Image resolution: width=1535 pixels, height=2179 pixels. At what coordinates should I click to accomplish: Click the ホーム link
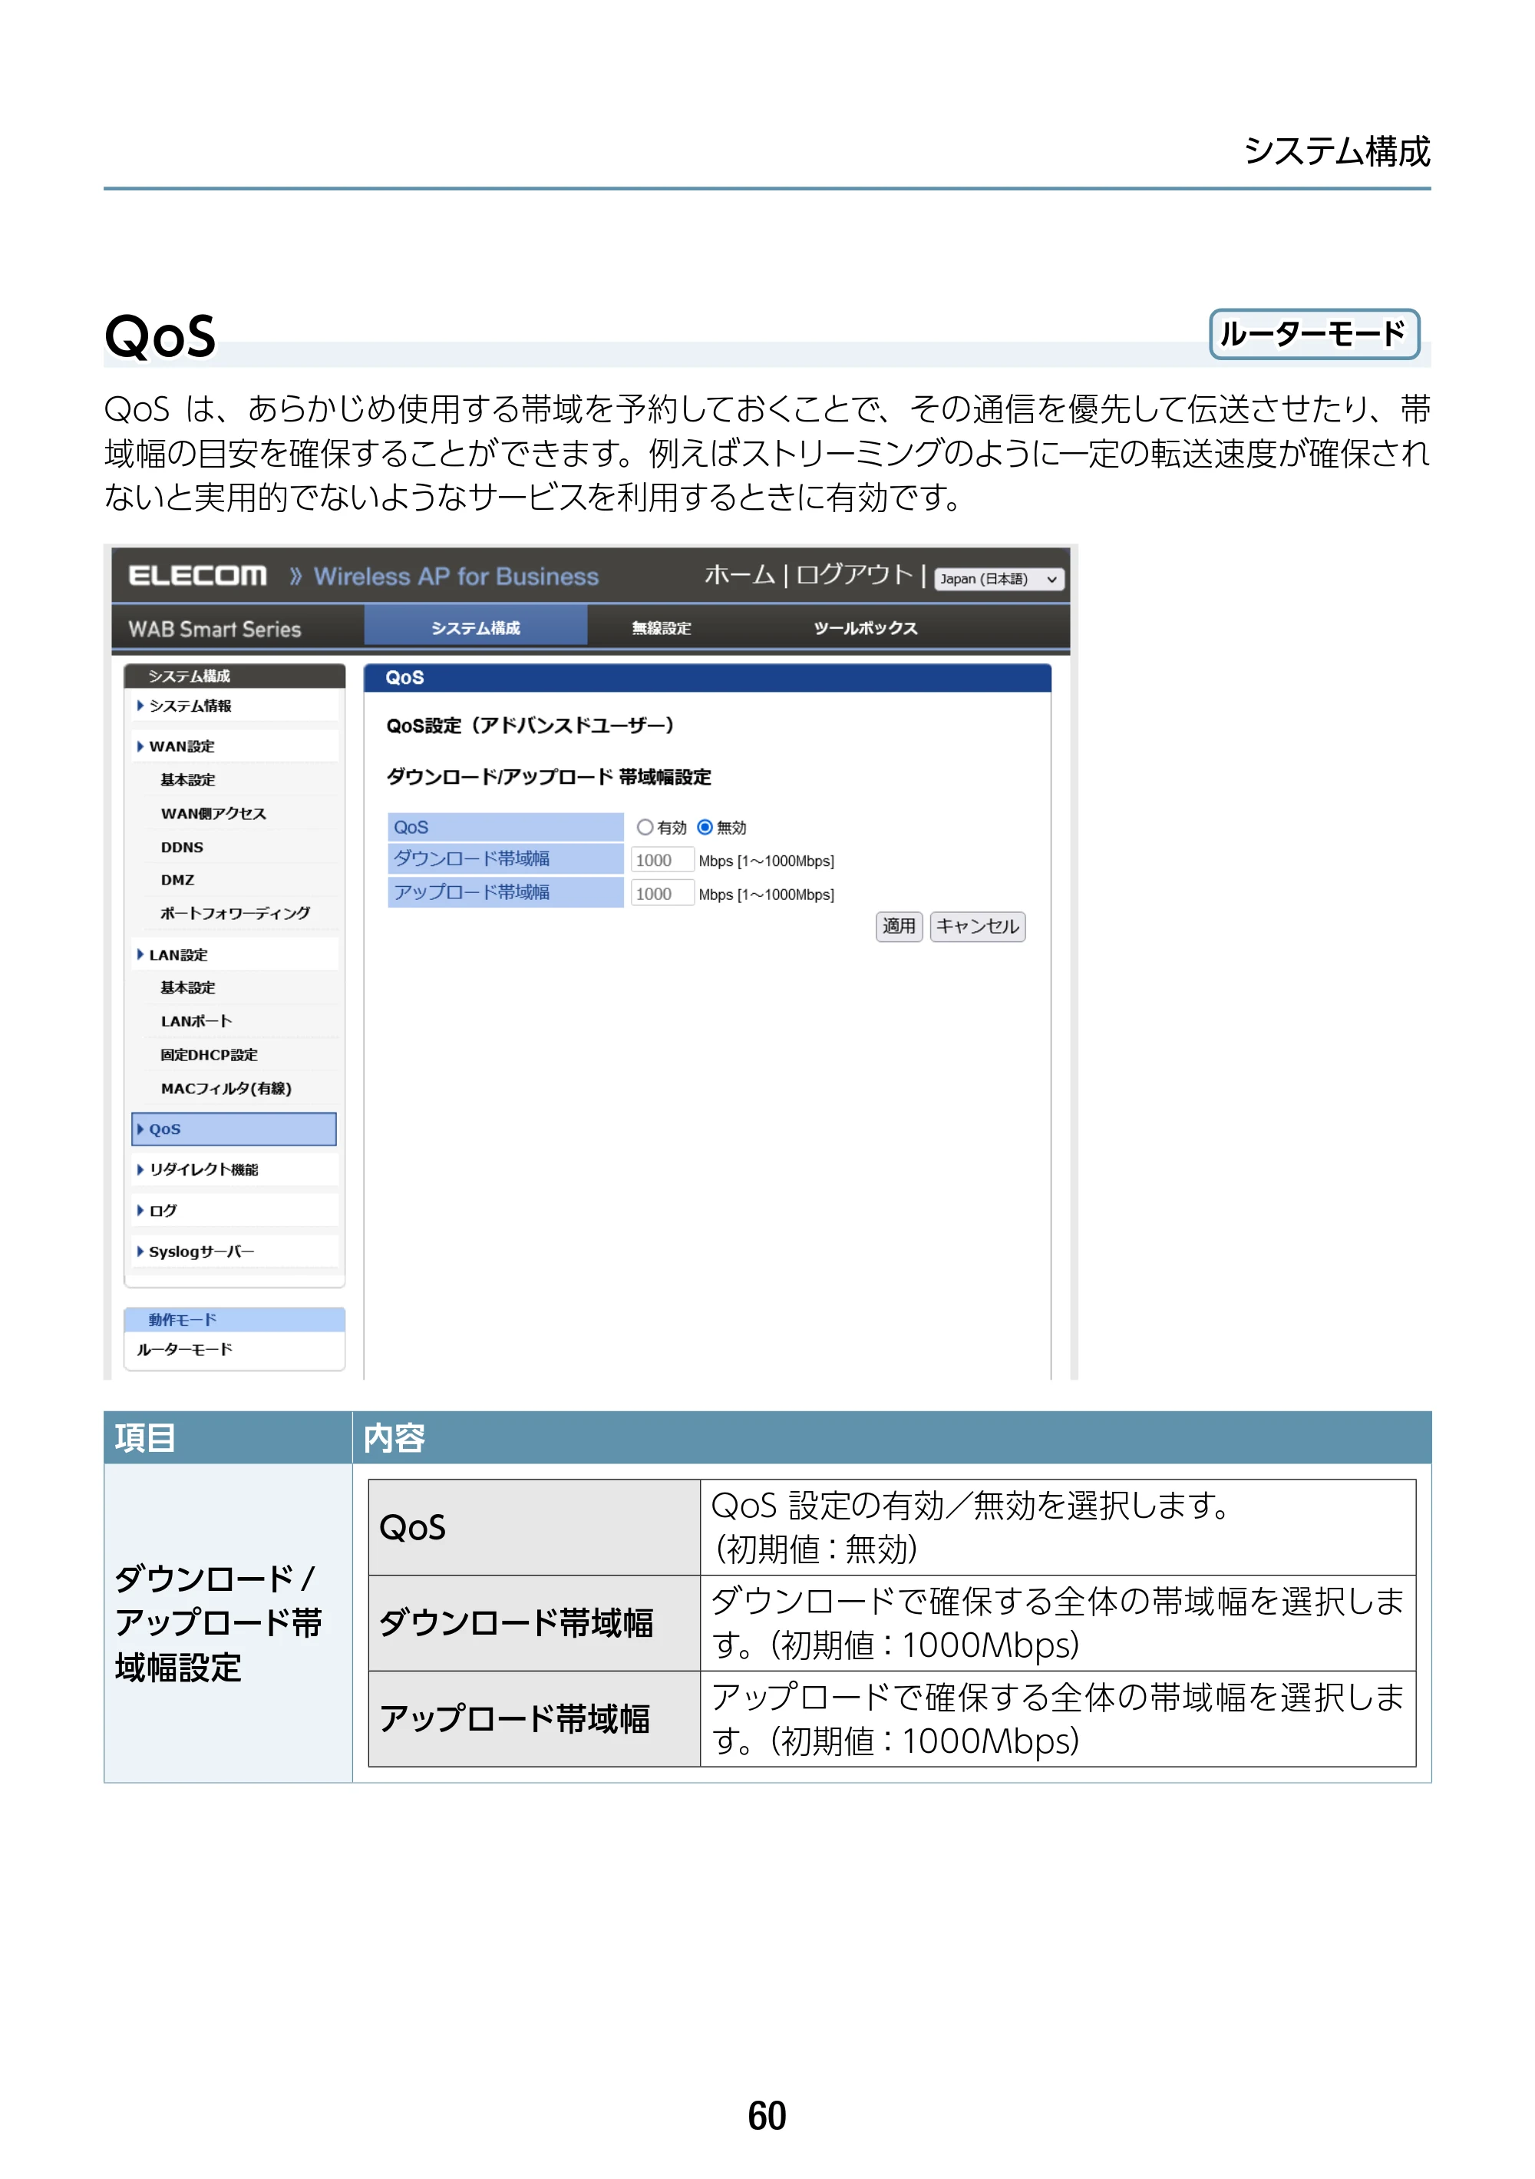739,575
